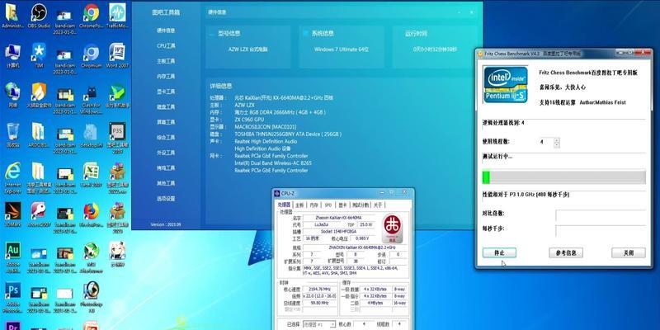The width and height of the screenshot is (660, 330).
Task: Click the 系统信息 card in toolbox
Action: [342, 47]
